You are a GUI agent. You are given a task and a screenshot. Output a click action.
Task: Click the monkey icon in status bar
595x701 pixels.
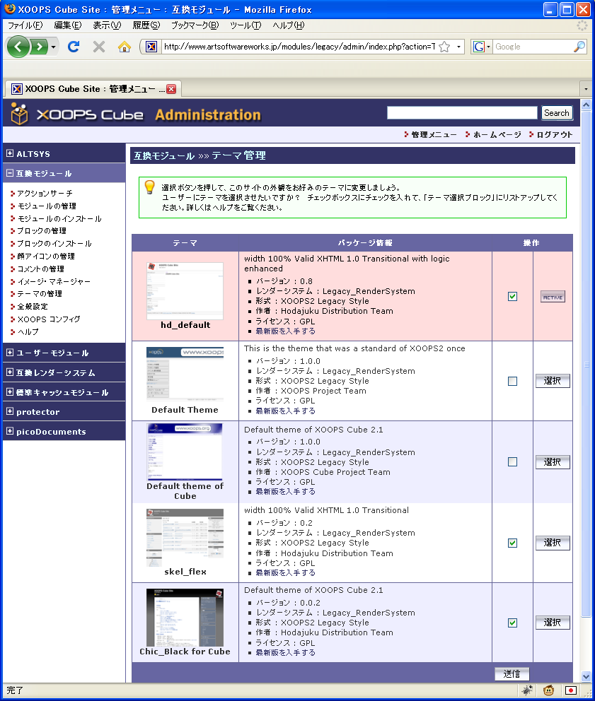548,690
